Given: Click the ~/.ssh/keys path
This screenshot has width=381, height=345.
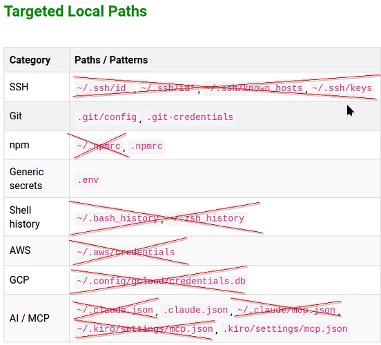Looking at the screenshot, I should coord(342,88).
